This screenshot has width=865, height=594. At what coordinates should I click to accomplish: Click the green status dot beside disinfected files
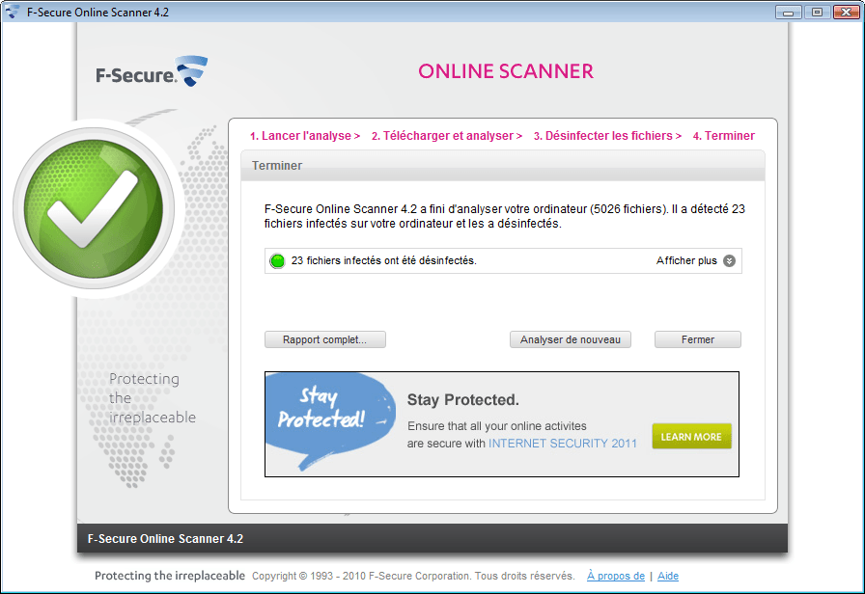click(x=277, y=260)
